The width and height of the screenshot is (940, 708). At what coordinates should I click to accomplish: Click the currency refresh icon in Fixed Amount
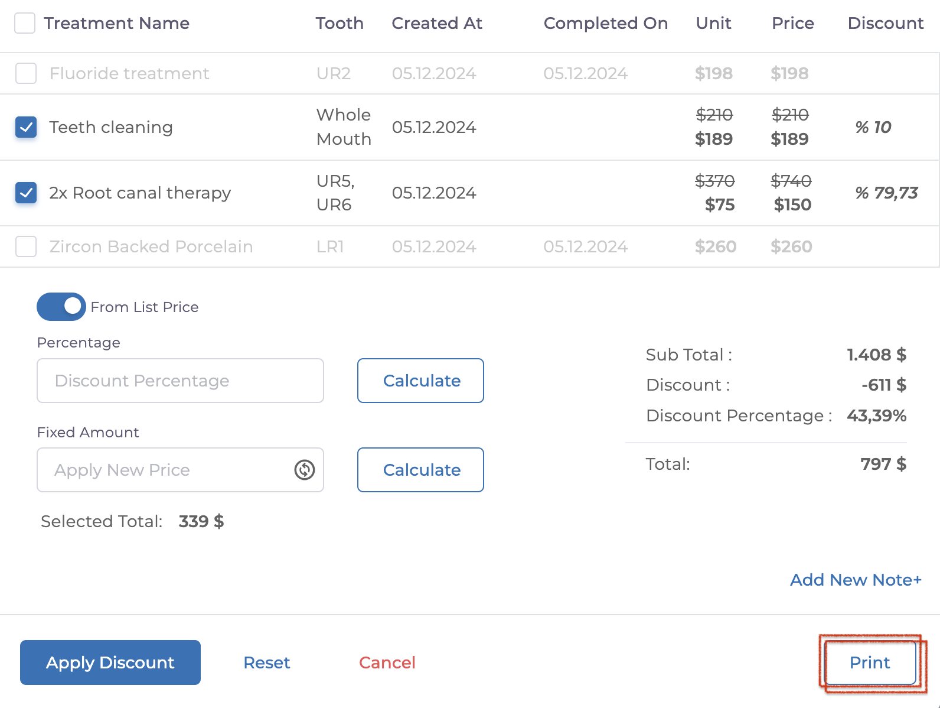pyautogui.click(x=305, y=470)
